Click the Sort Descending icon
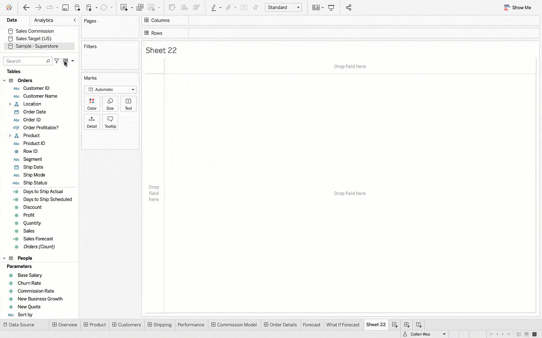This screenshot has height=338, width=542. pos(197,8)
